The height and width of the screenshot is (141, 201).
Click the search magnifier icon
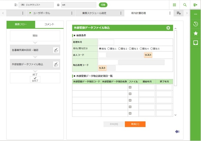point(185,5)
